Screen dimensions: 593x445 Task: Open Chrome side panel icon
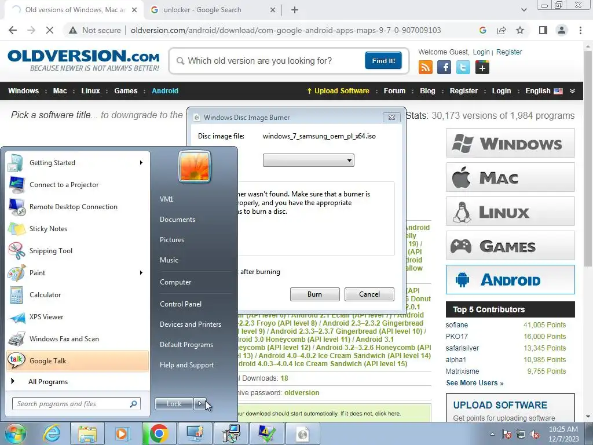click(543, 30)
